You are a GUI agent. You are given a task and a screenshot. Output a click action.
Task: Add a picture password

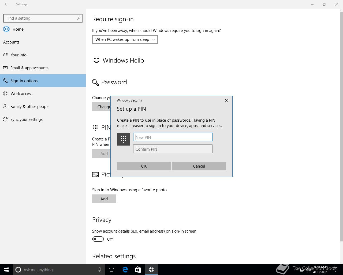click(x=104, y=199)
